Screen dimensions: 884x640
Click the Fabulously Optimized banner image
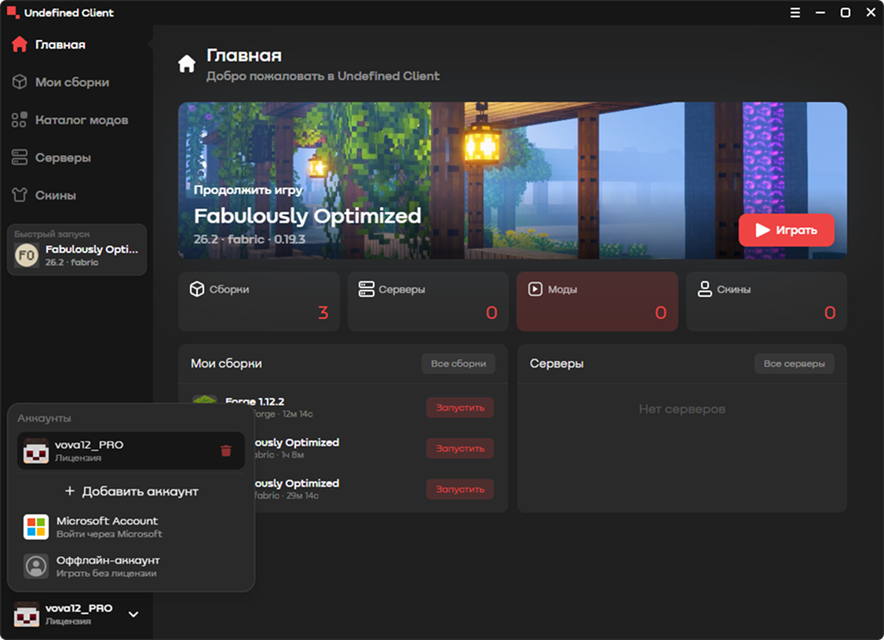513,181
